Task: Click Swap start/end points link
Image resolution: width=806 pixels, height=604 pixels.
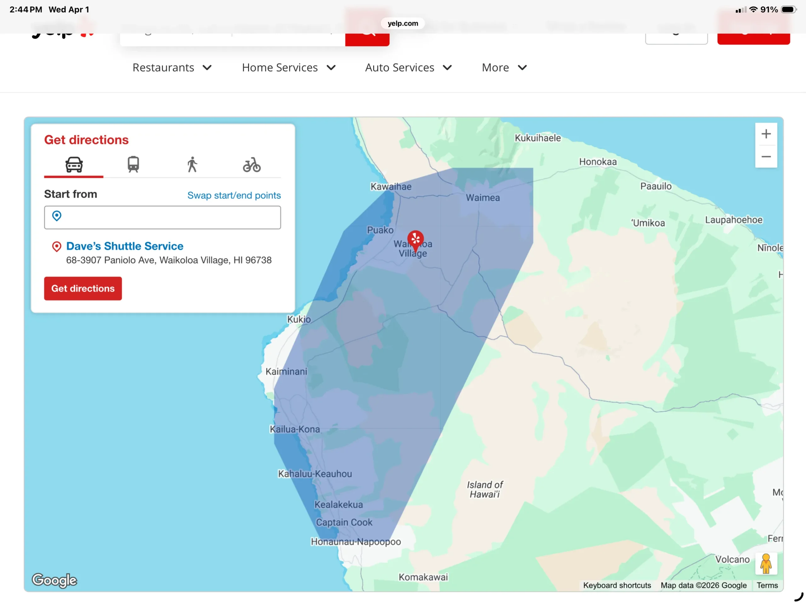Action: [234, 196]
